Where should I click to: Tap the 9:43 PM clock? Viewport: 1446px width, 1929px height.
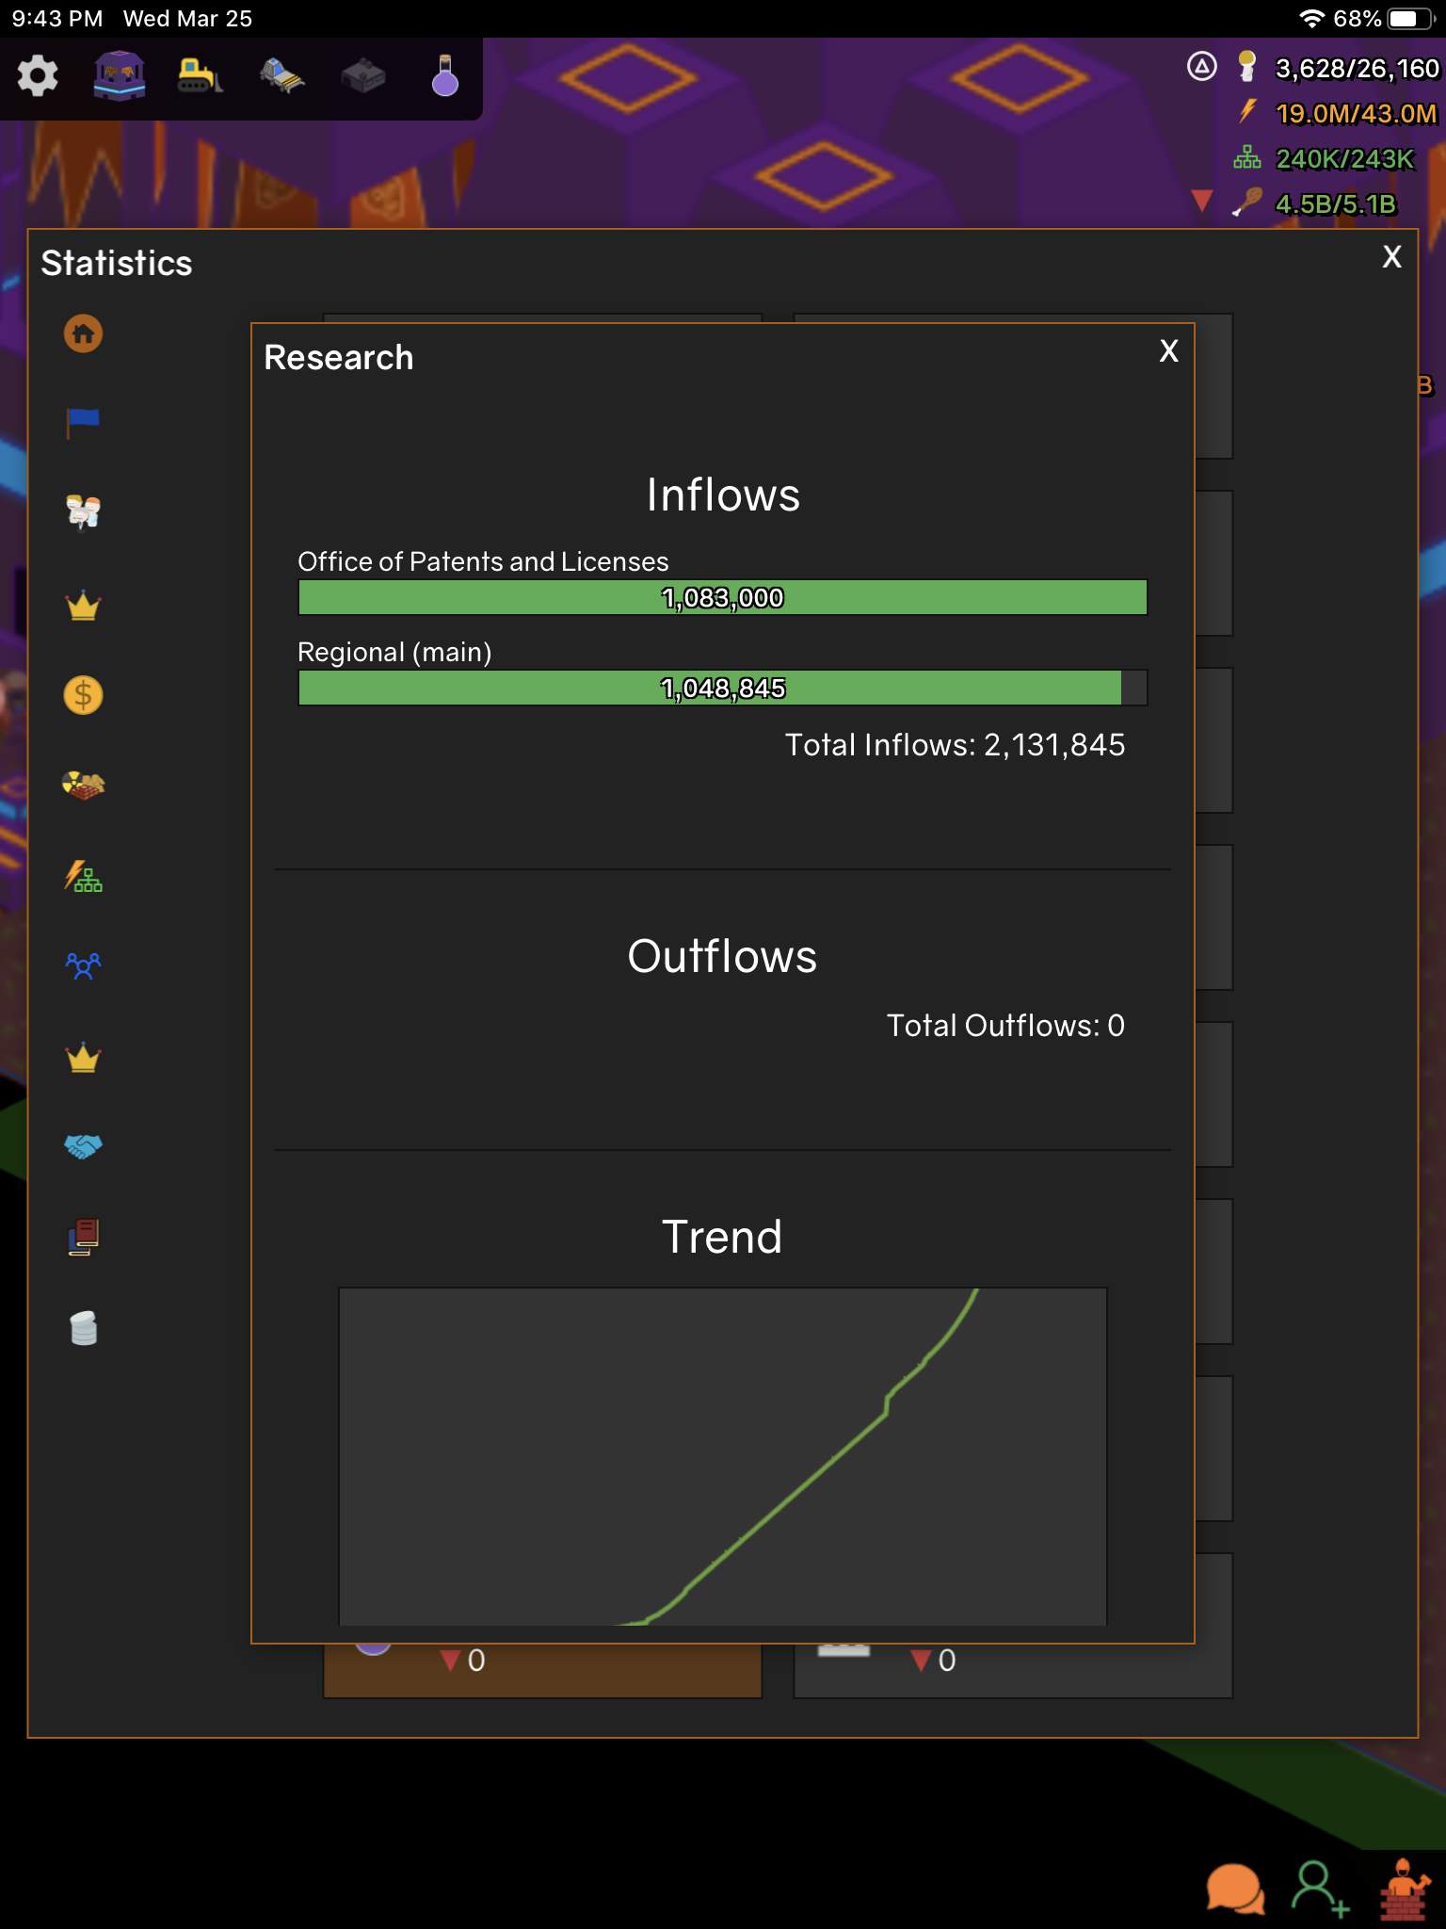(57, 19)
